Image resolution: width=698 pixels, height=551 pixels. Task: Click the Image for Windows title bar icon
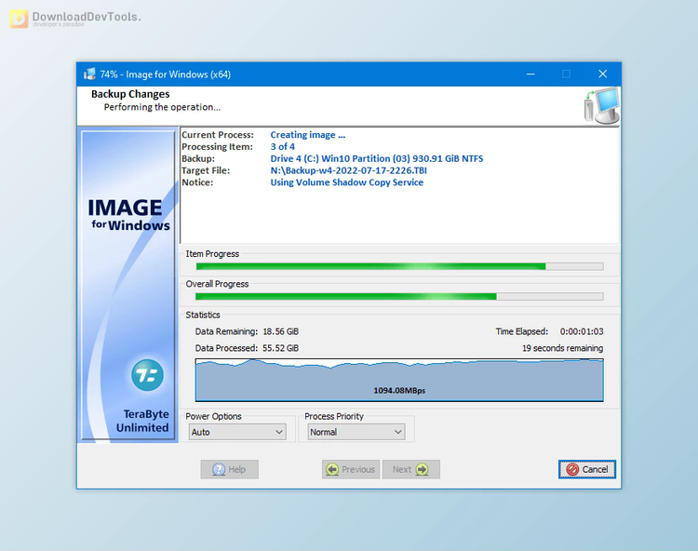click(x=89, y=74)
